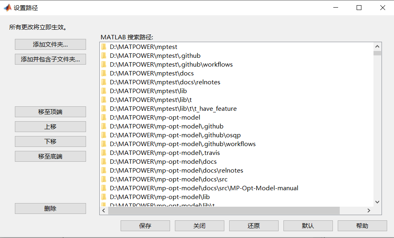Image resolution: width=394 pixels, height=238 pixels.
Task: Click folder icon beside D:\MATPOWER\mptest
Action: coord(104,47)
